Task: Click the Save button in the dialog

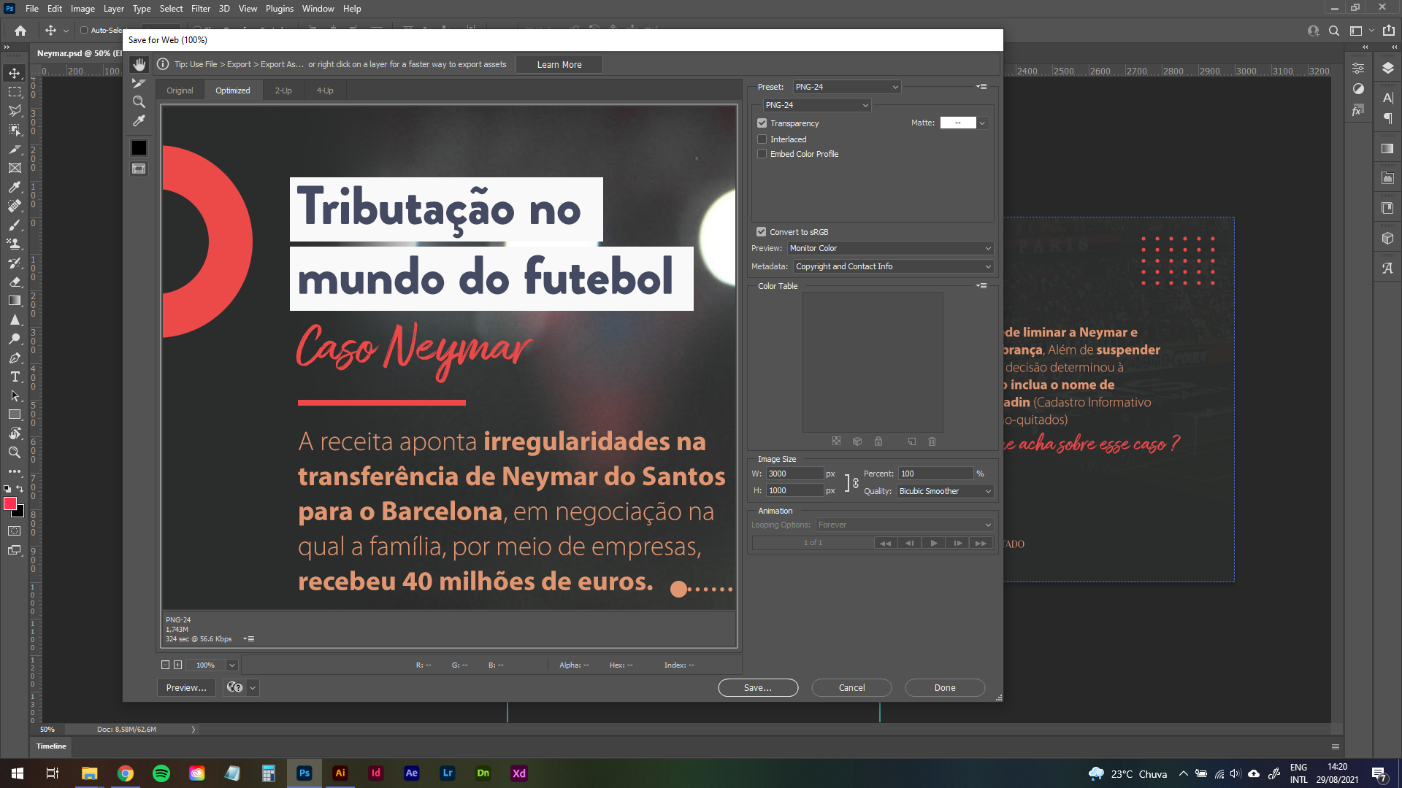Action: pos(757,687)
